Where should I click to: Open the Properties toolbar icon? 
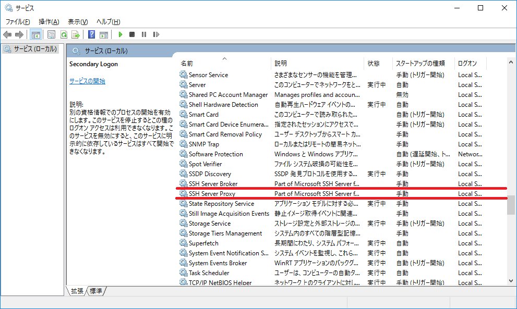(51, 34)
